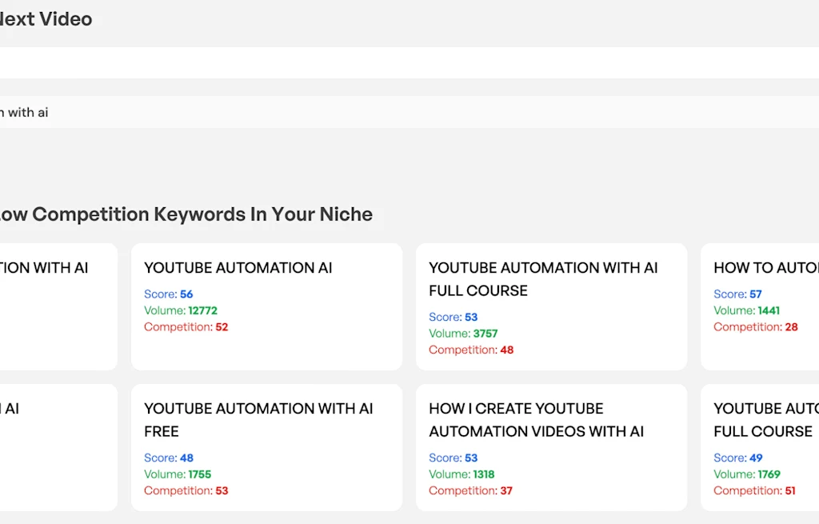Click the search input containing 'with ai'
This screenshot has width=819, height=524.
pos(409,112)
